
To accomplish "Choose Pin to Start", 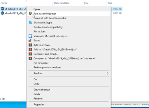I will (40, 32).
